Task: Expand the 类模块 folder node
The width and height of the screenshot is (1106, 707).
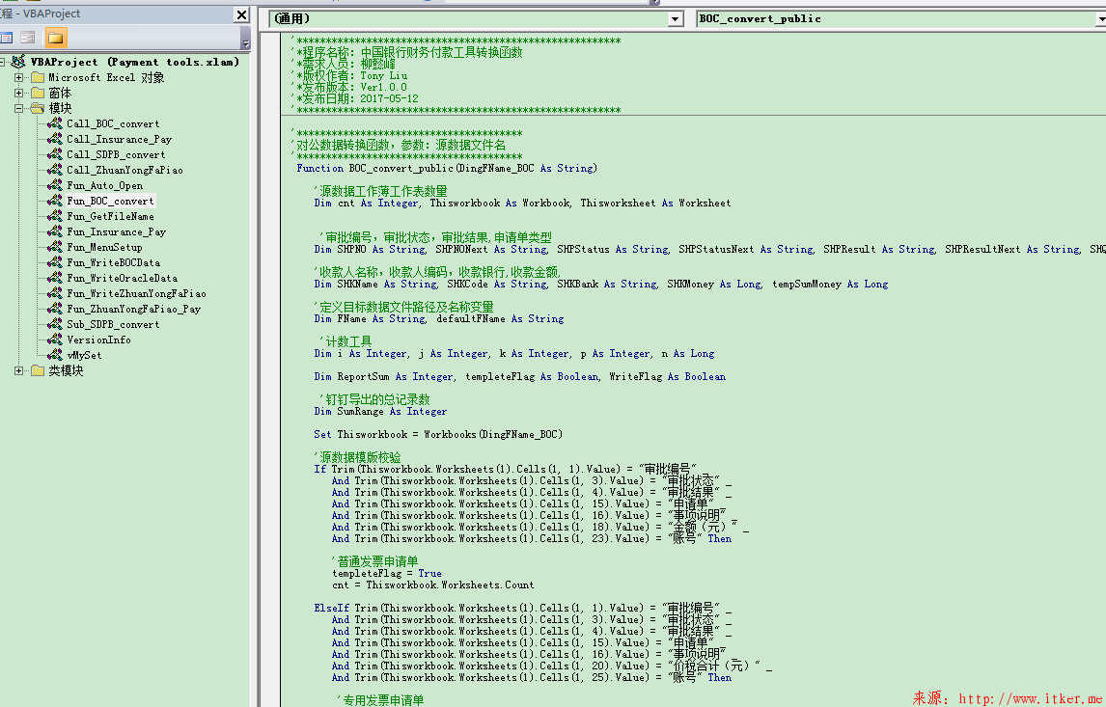Action: pyautogui.click(x=19, y=370)
